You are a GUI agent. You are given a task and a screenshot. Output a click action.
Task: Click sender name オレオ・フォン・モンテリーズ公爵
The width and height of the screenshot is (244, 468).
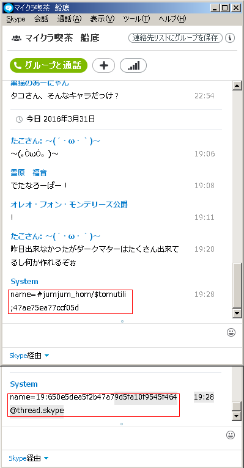tap(69, 204)
